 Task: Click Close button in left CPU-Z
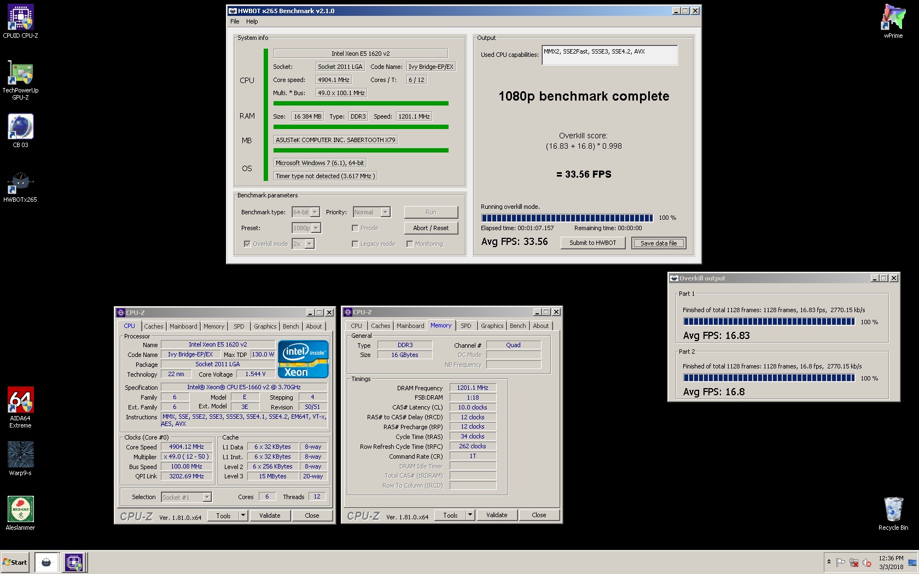point(312,516)
